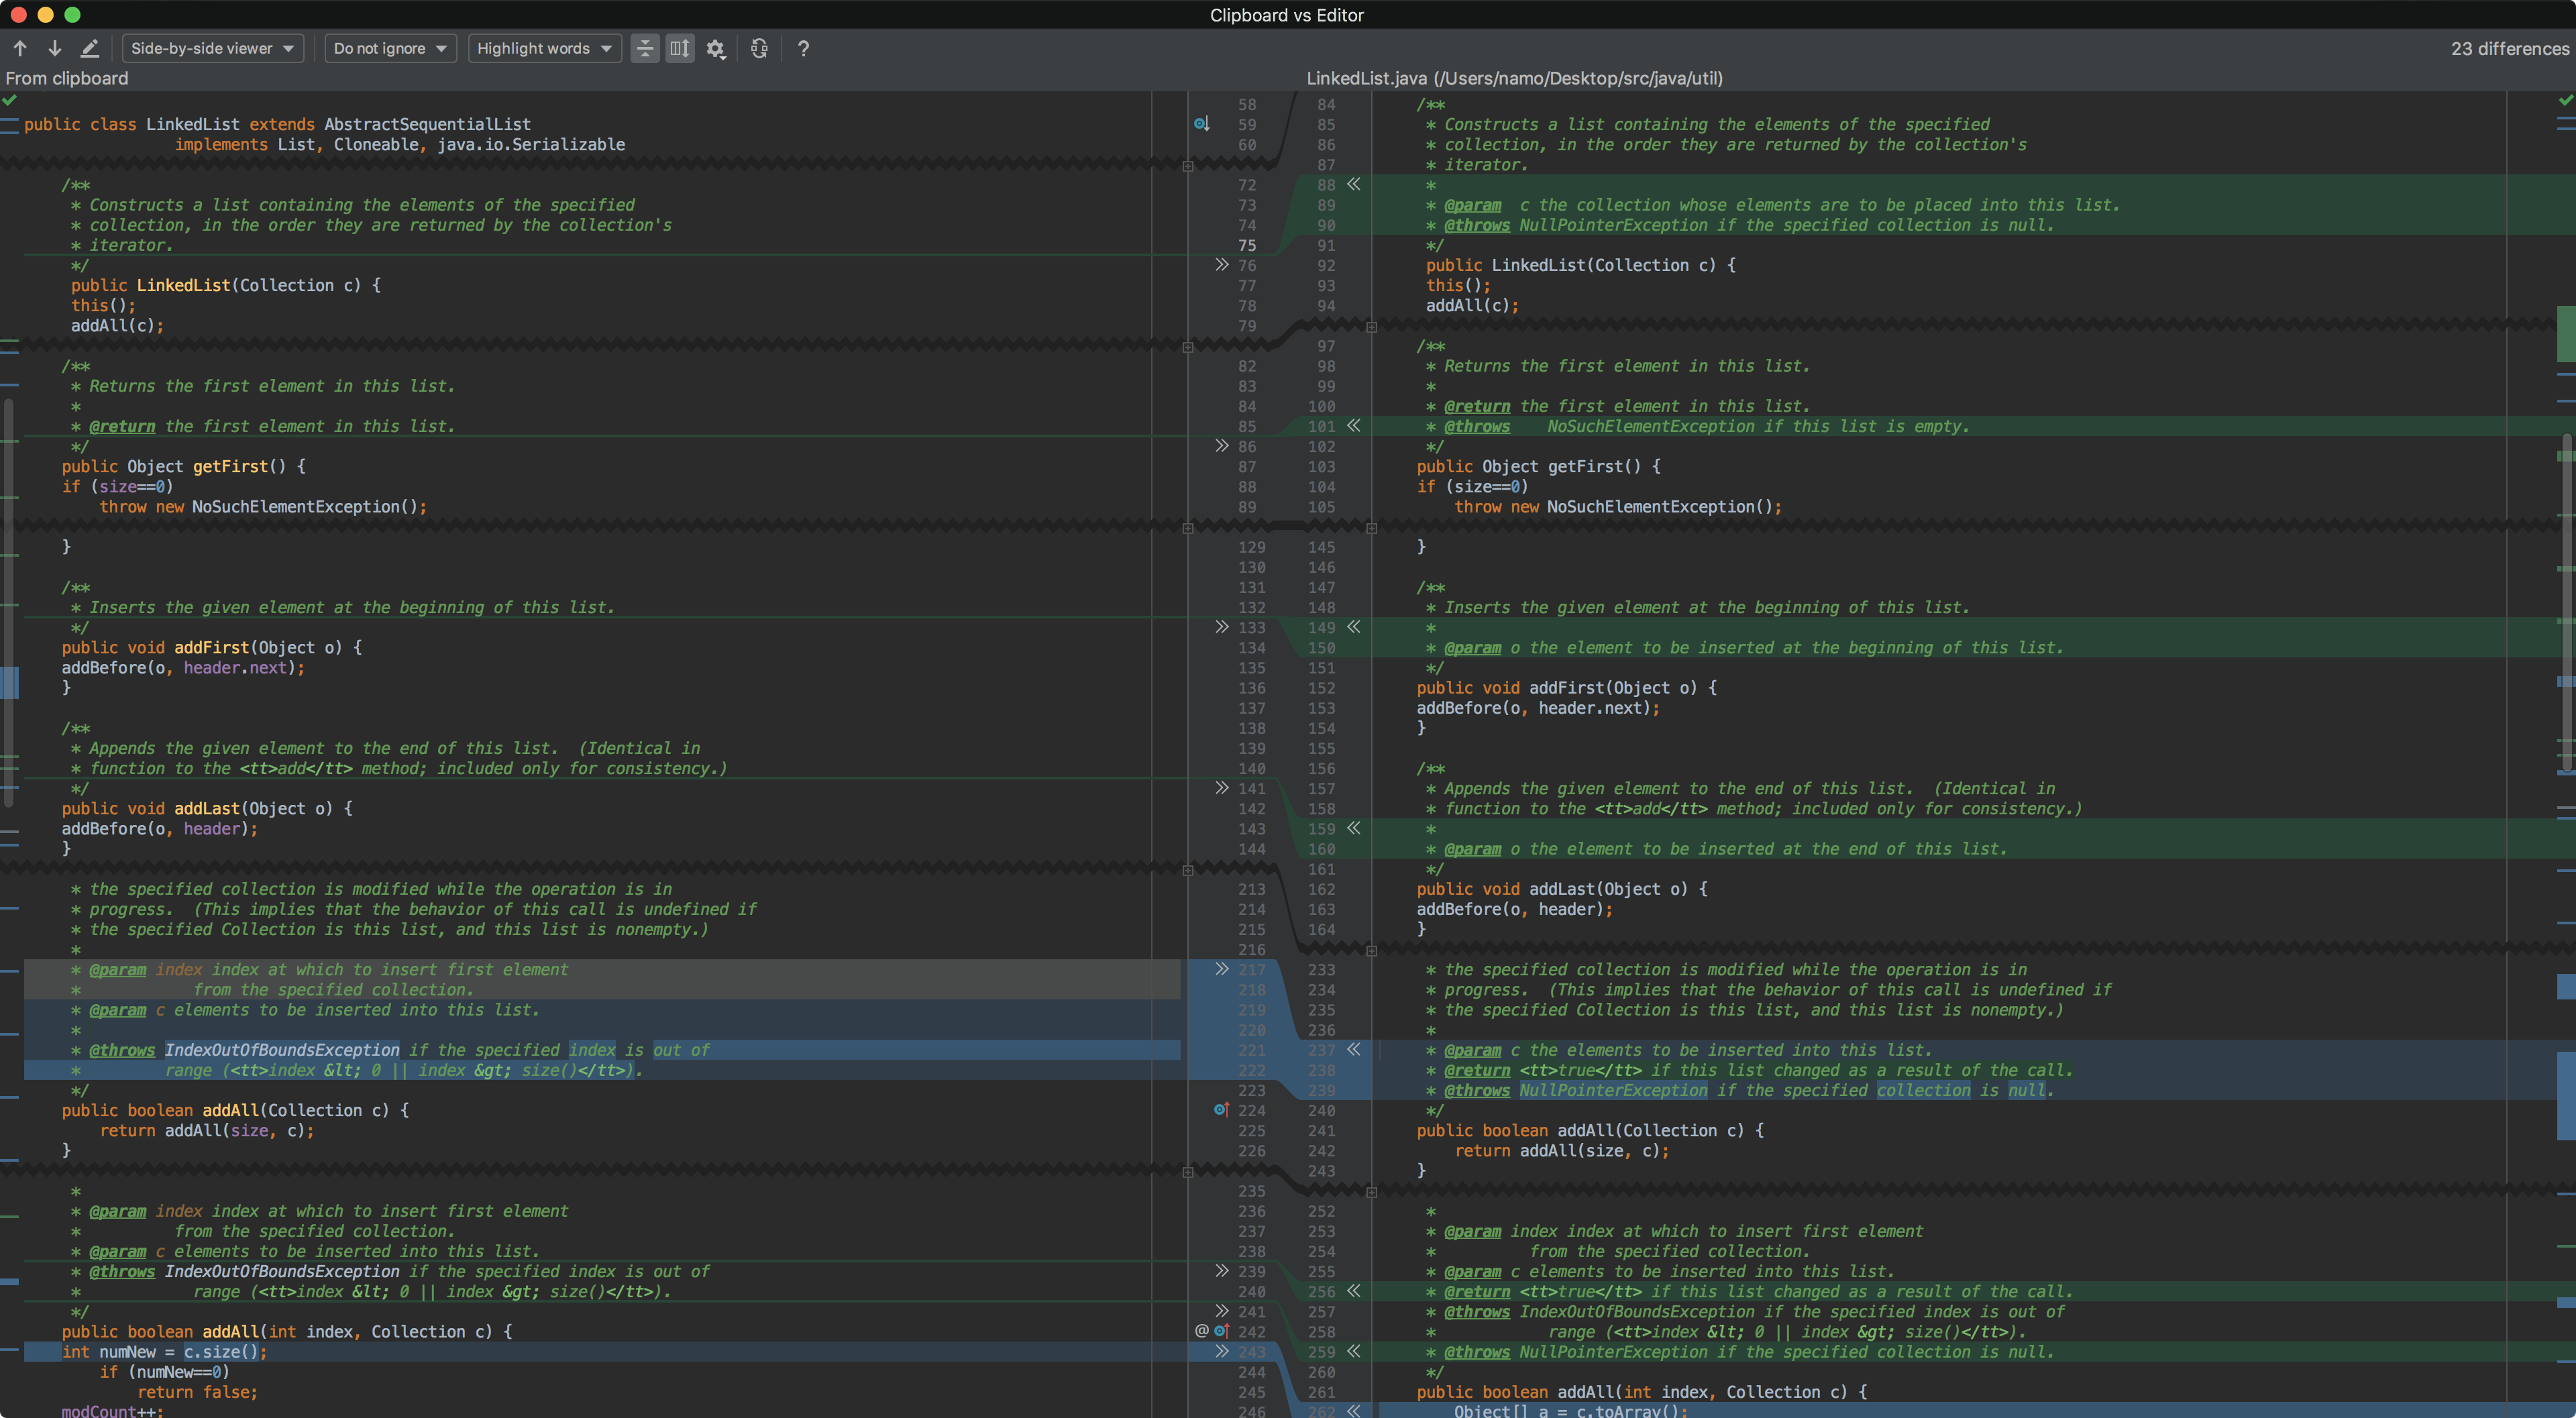Click the LinkedList.java file path label
The width and height of the screenshot is (2576, 1418).
[x=1514, y=78]
